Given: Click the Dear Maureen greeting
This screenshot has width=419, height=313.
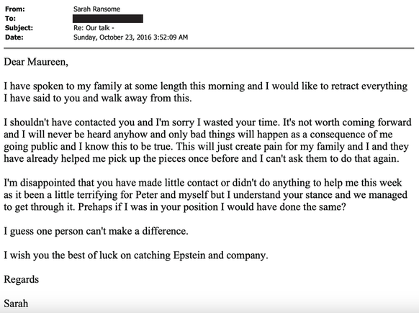Looking at the screenshot, I should pyautogui.click(x=36, y=62).
